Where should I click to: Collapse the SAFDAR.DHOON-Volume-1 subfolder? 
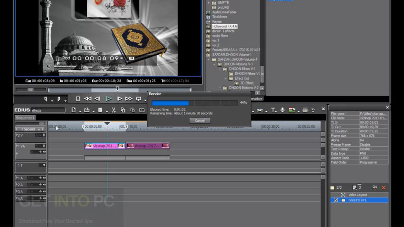[x=208, y=60]
